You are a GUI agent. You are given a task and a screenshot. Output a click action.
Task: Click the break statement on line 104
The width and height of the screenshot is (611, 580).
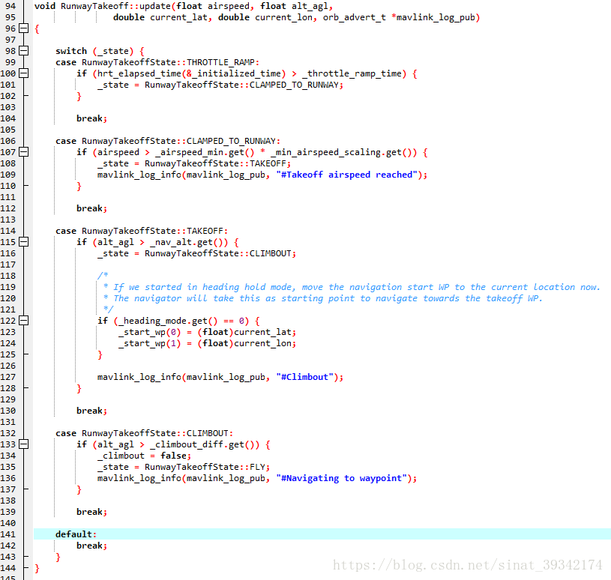[x=91, y=118]
